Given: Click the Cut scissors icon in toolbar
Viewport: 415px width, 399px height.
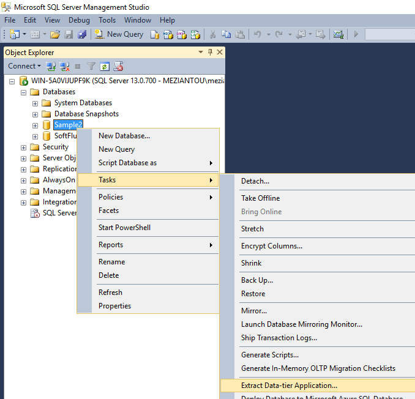Looking at the screenshot, I should (212, 34).
